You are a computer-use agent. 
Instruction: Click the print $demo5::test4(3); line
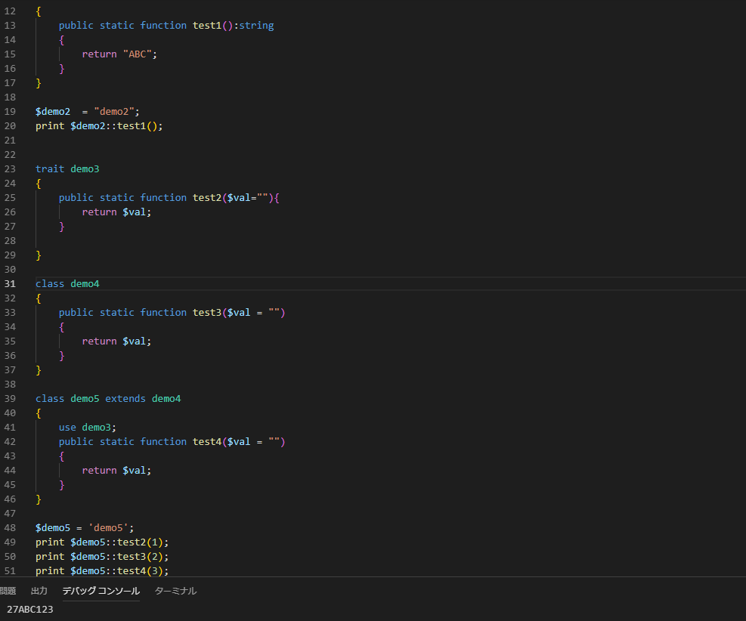102,570
